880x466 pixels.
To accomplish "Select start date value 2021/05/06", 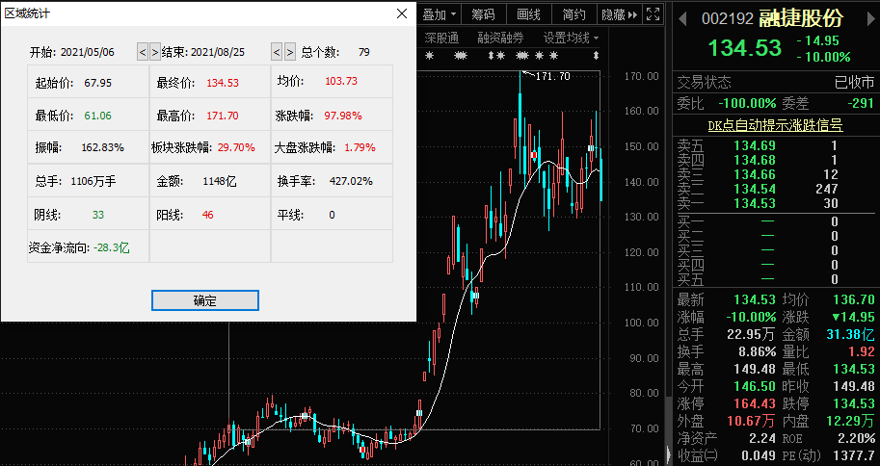I will 88,52.
